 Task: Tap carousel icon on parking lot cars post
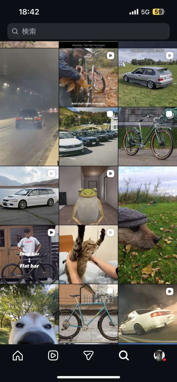(111, 114)
